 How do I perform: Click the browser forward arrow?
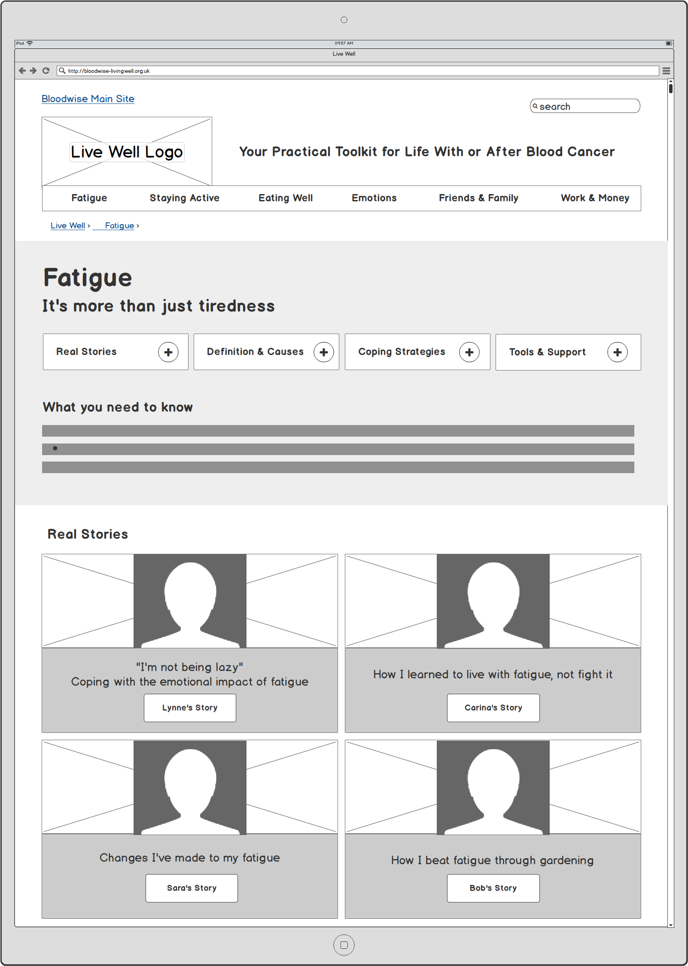[33, 71]
